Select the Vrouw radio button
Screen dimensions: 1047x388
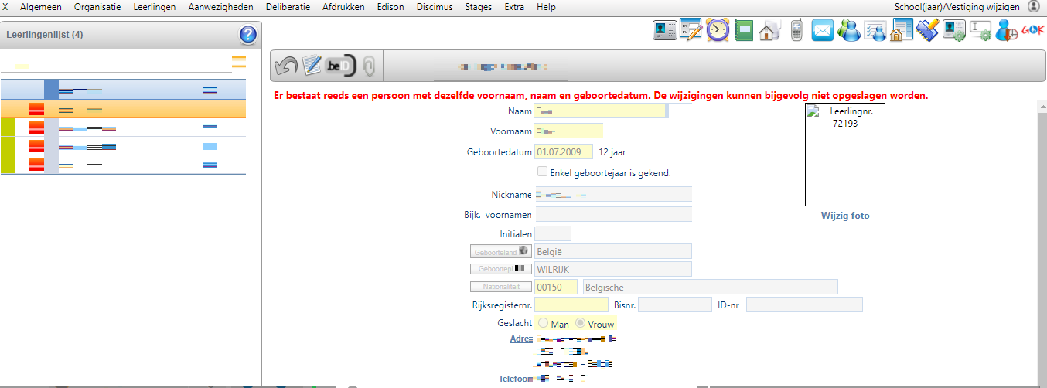[580, 324]
